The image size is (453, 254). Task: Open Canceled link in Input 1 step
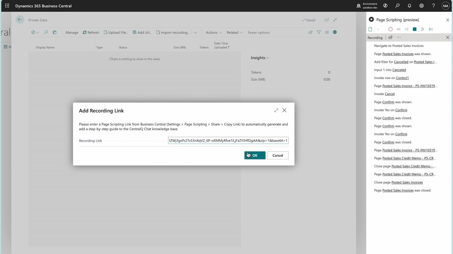(x=399, y=70)
